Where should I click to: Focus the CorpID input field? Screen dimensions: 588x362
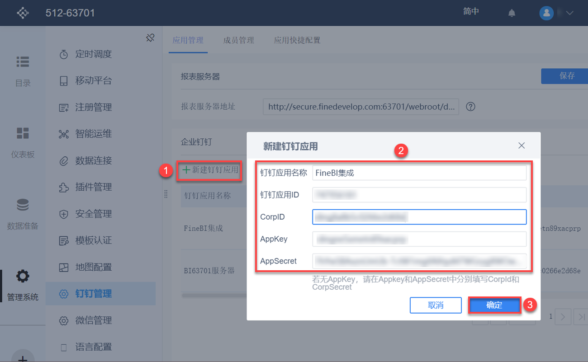[x=419, y=217]
